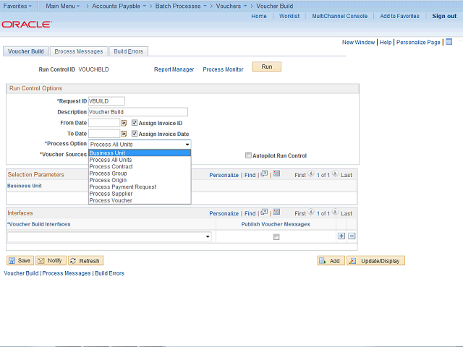Switch to the Build Errors tab
Image resolution: width=463 pixels, height=347 pixels.
point(129,51)
